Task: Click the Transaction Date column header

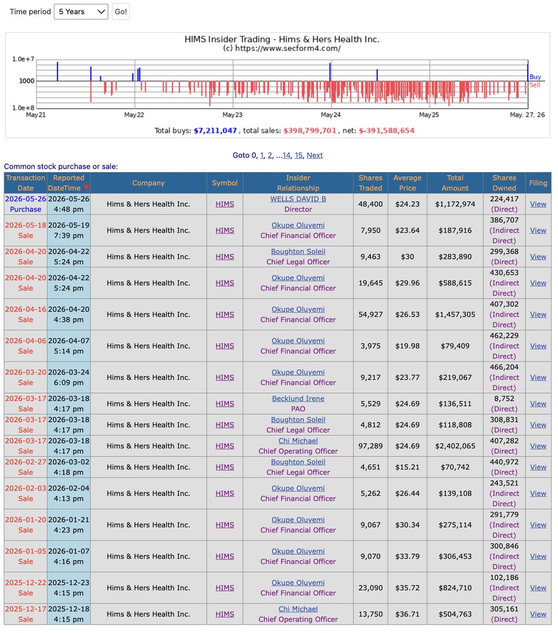Action: tap(25, 183)
